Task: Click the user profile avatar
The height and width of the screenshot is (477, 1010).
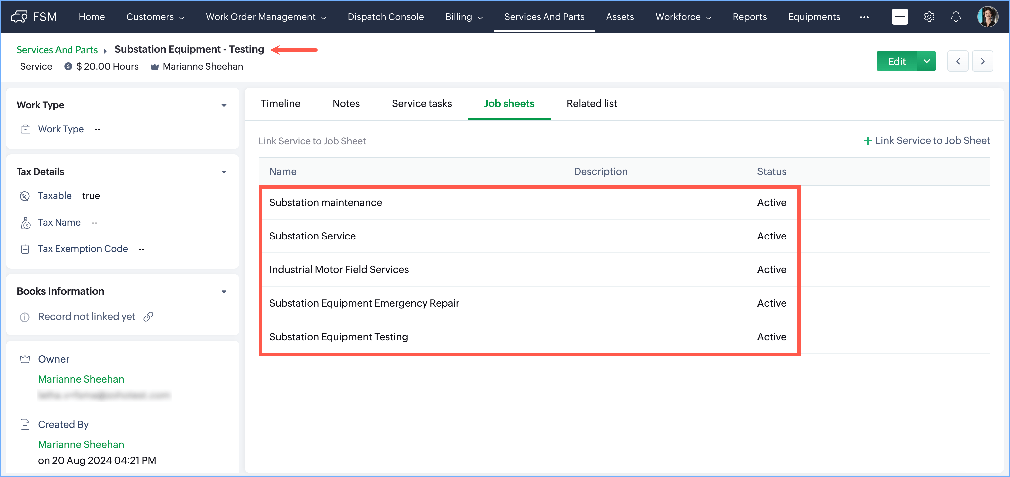Action: tap(987, 16)
